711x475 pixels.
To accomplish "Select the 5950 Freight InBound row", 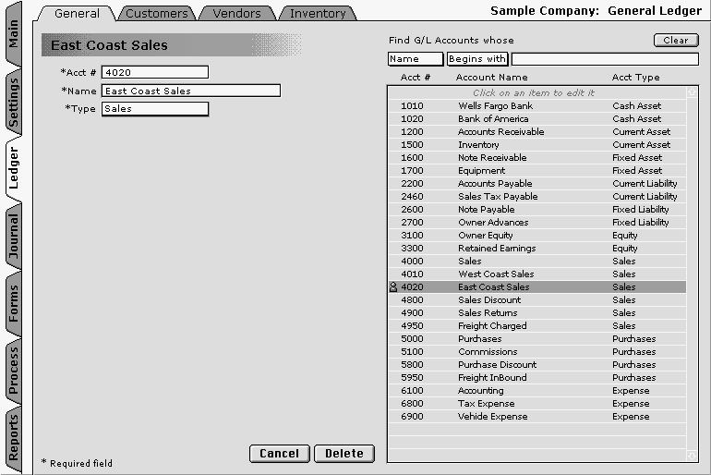I will [x=536, y=377].
